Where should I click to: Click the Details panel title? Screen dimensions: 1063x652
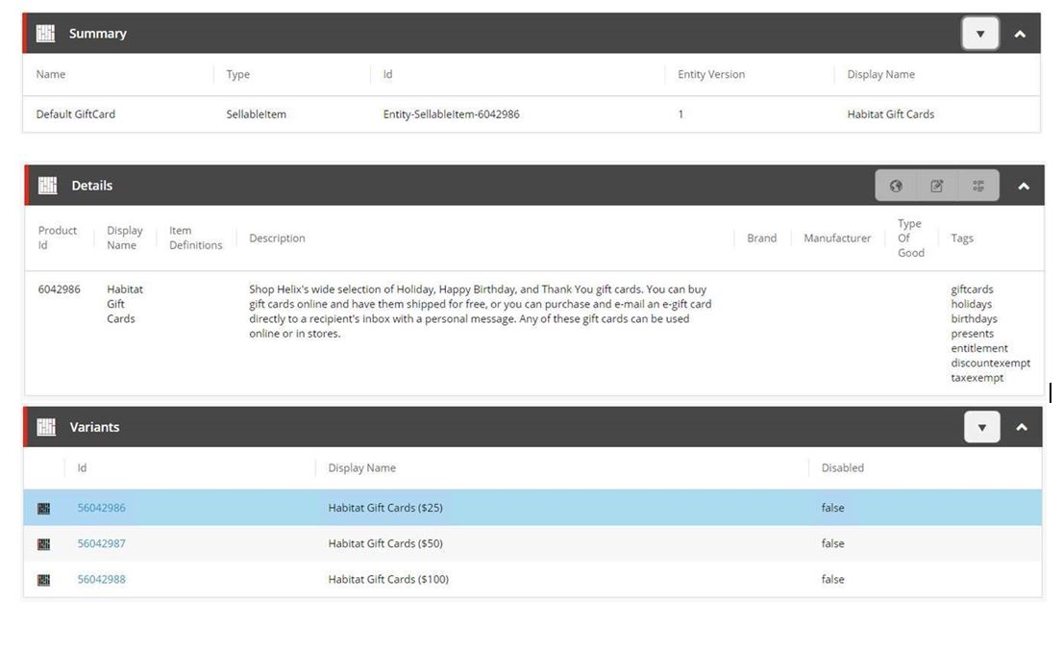pyautogui.click(x=92, y=186)
